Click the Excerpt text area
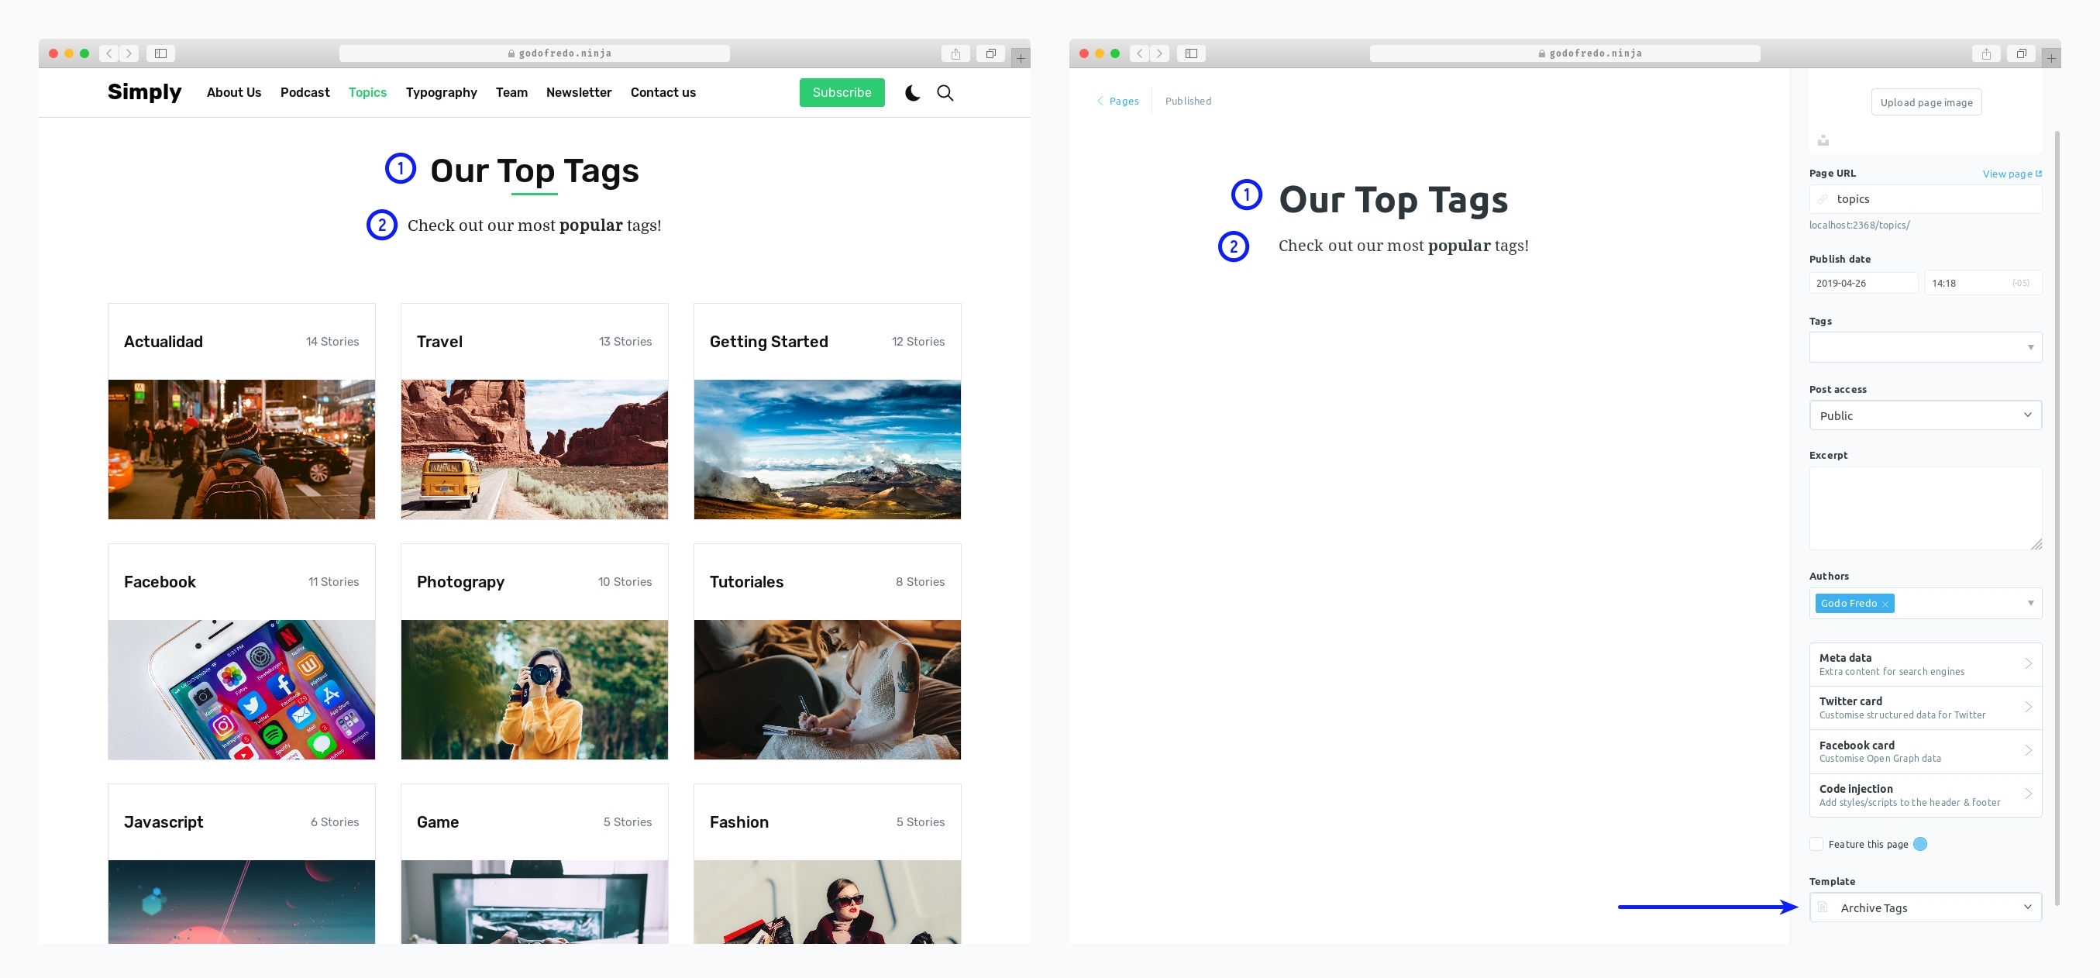This screenshot has width=2100, height=978. pyautogui.click(x=1925, y=508)
